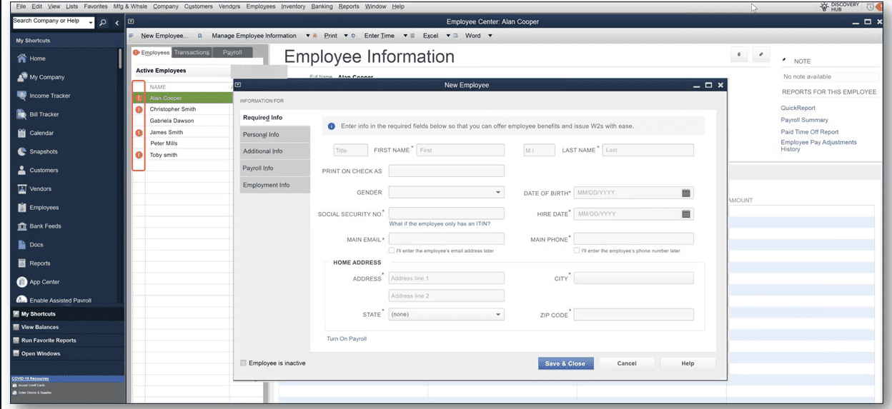Viewport: 892px width, 409px height.
Task: Click Enable Assisted Payroll shortcut
Action: pyautogui.click(x=60, y=300)
